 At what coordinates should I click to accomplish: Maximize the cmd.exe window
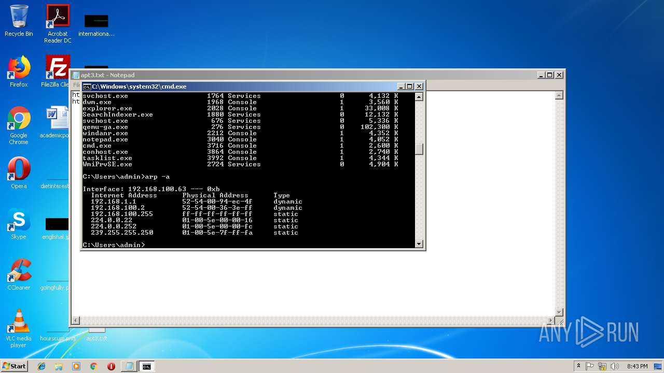410,87
